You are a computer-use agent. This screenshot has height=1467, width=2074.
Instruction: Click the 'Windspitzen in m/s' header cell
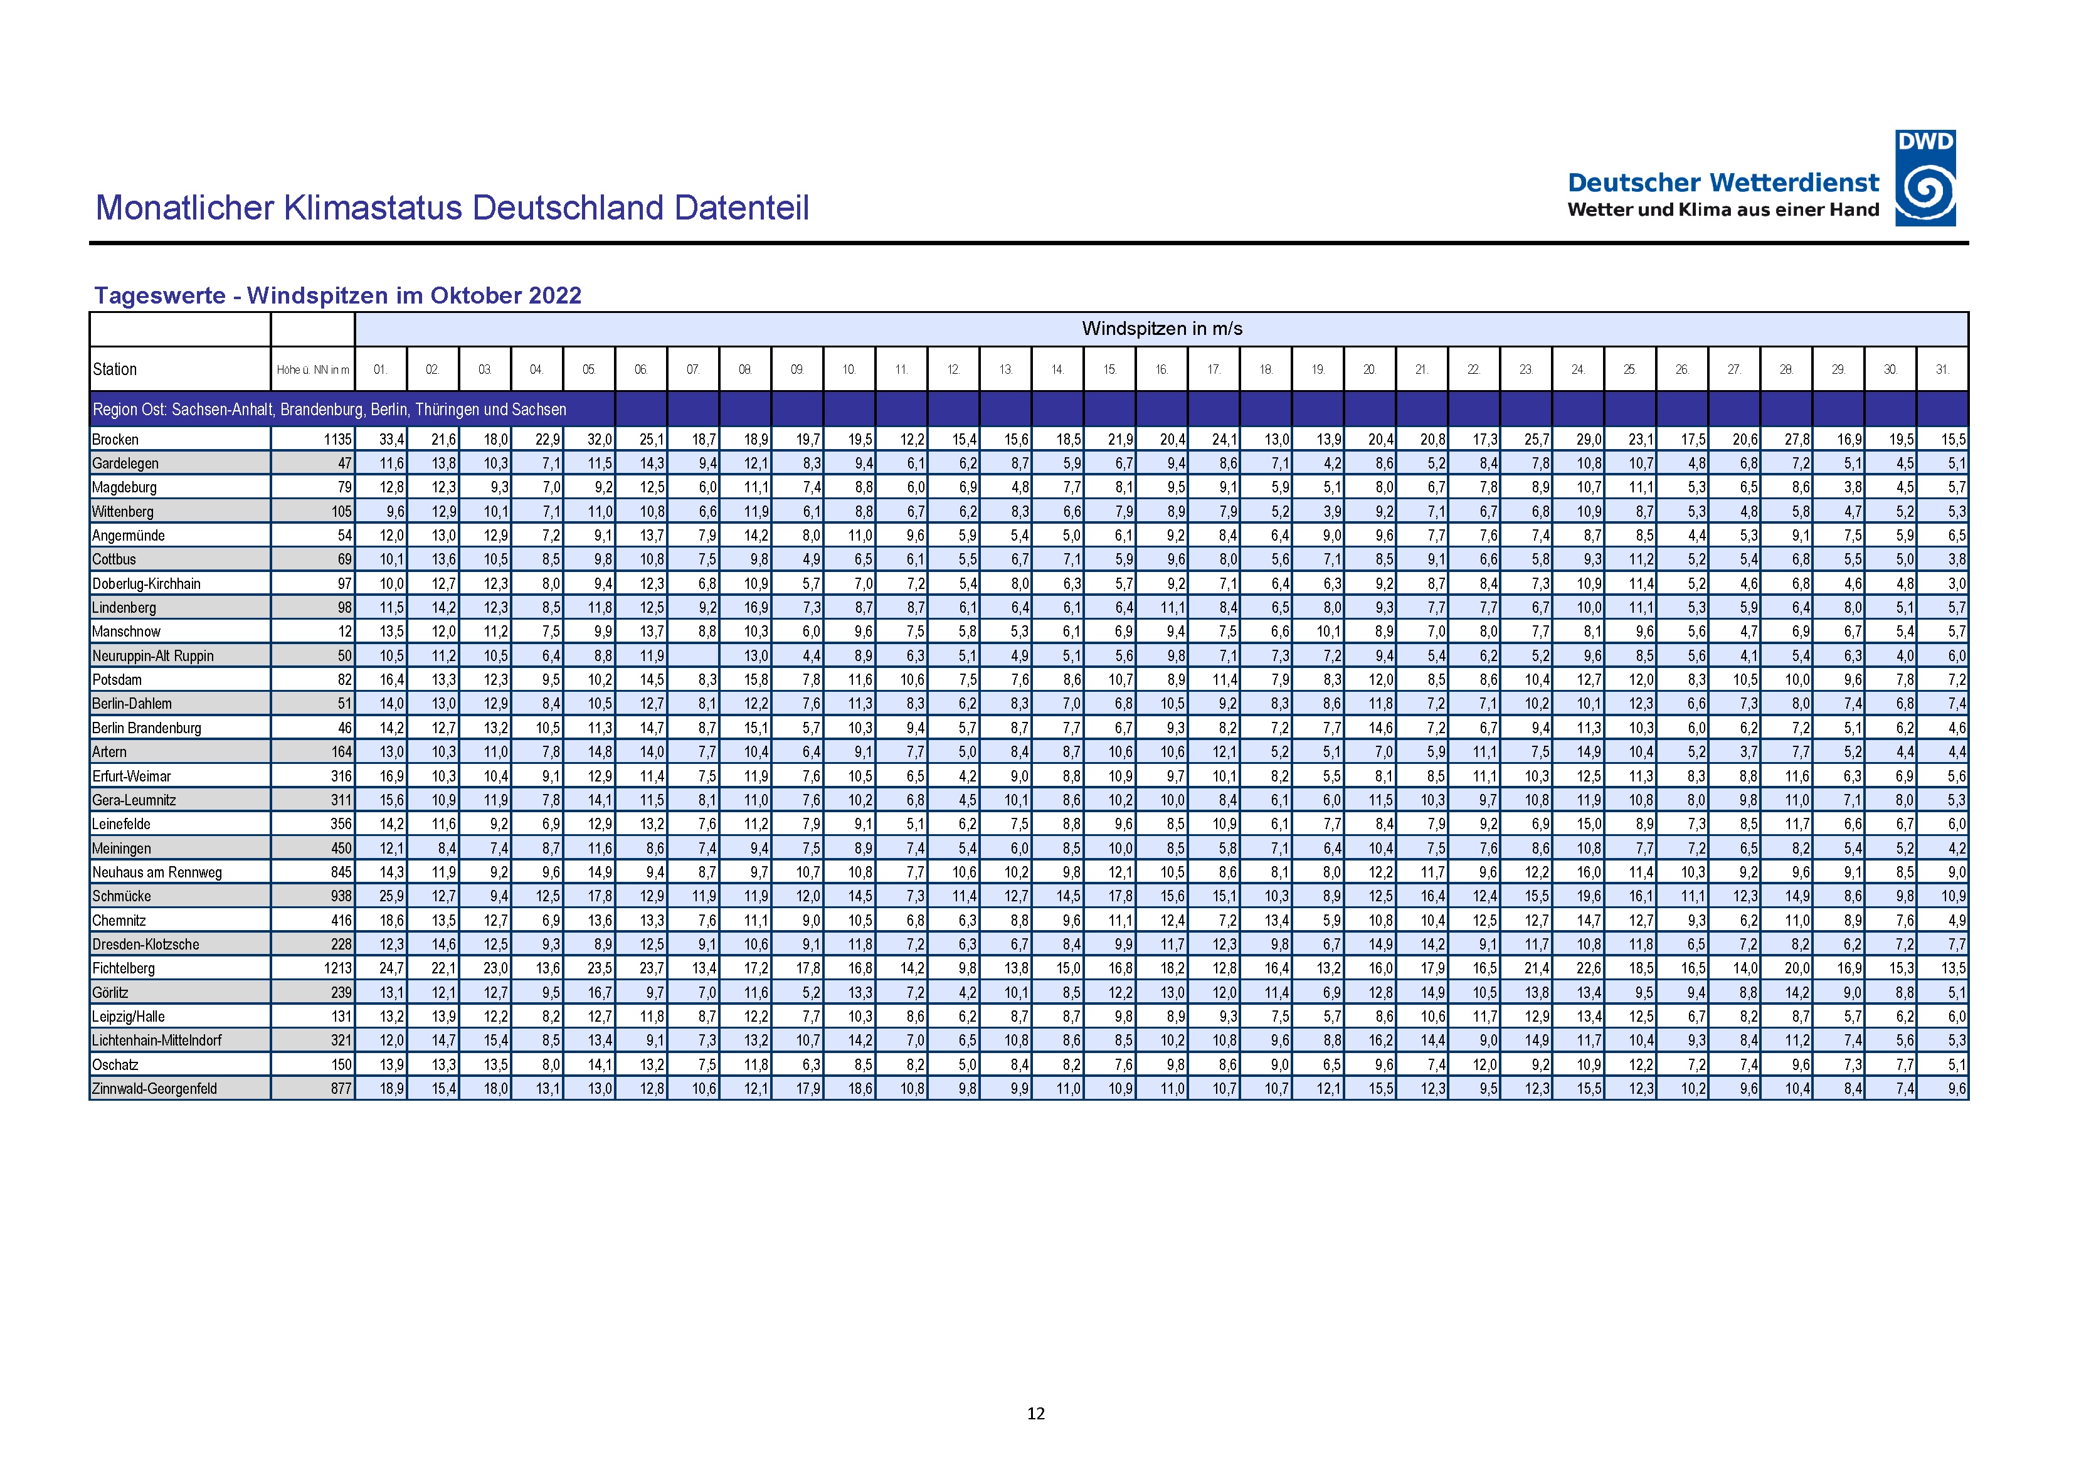click(x=1161, y=329)
